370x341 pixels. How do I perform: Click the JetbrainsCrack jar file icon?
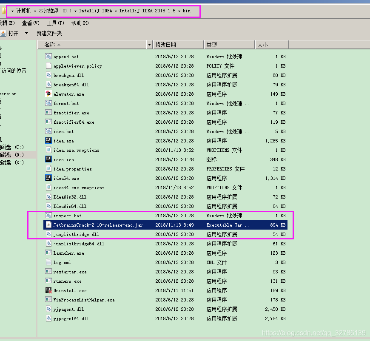tap(48, 224)
